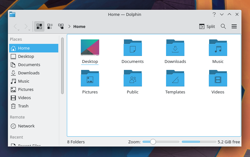The image size is (250, 157).
Task: Open the Templates folder icon
Action: tap(175, 78)
